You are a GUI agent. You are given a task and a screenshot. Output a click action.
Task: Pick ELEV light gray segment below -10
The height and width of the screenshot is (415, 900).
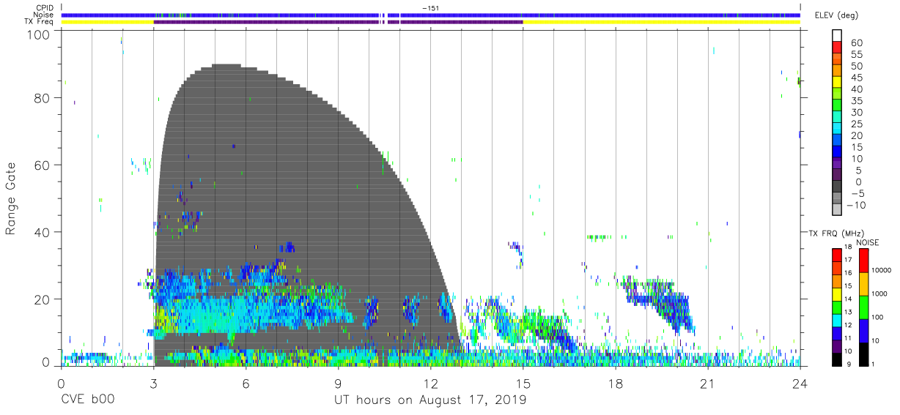coord(838,210)
